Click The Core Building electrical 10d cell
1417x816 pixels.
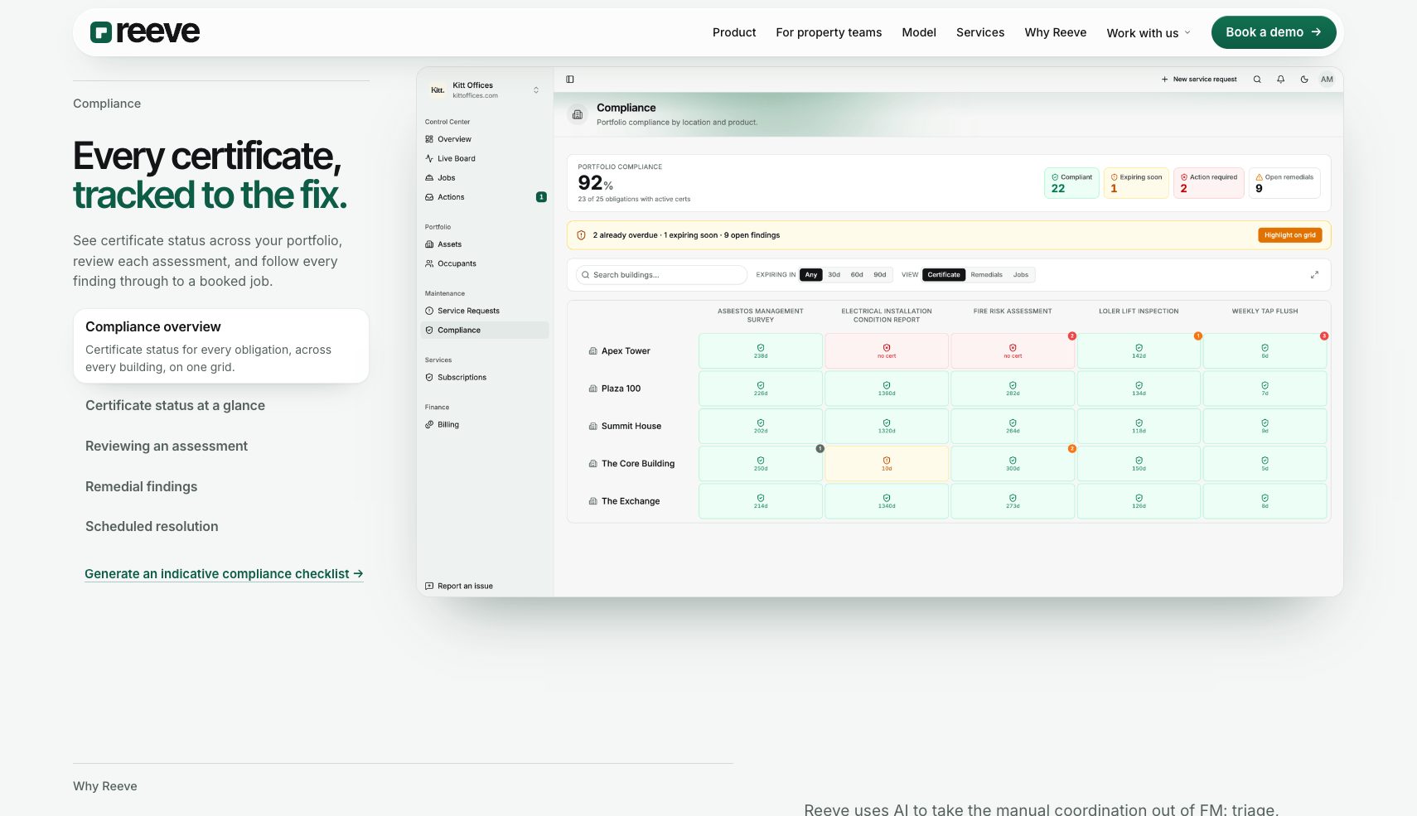pos(887,464)
